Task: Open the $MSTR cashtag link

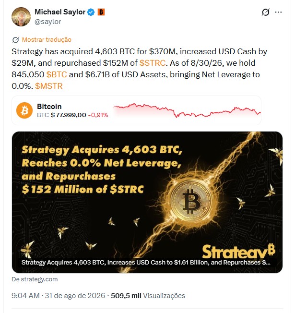Action: click(49, 86)
